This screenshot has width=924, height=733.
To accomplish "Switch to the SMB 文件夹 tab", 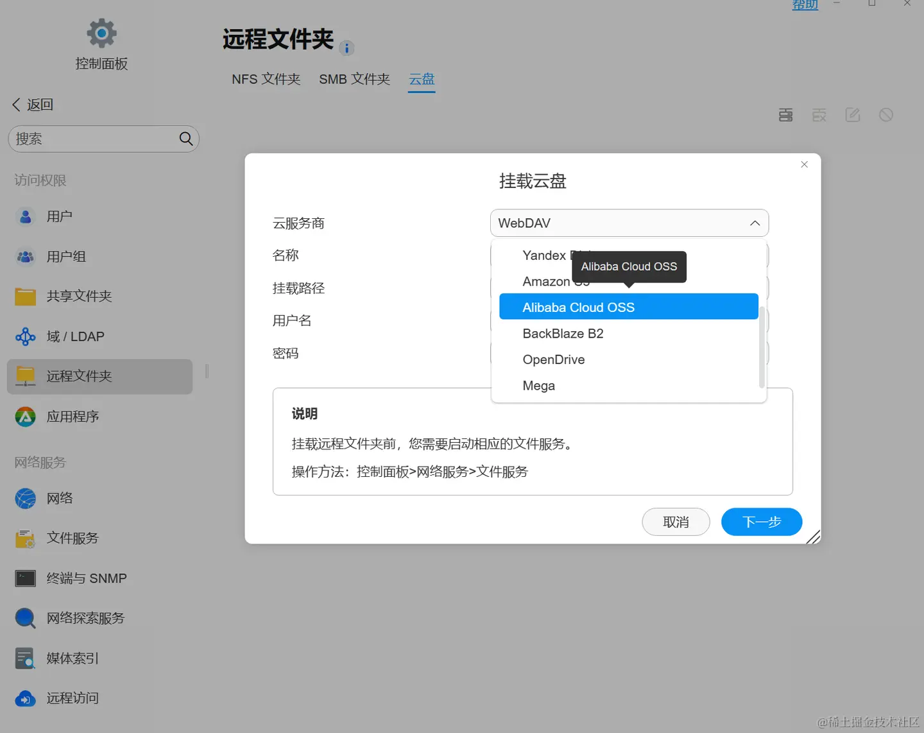I will (354, 79).
